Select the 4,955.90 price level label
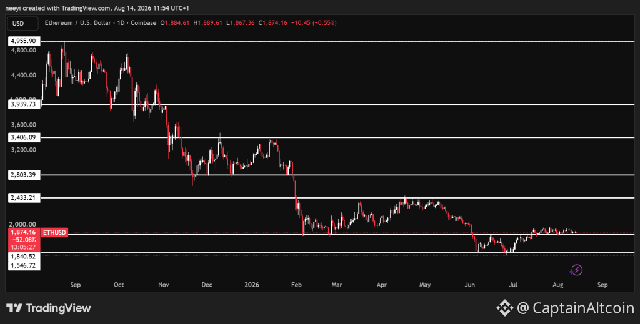The image size is (640, 324). pos(24,41)
